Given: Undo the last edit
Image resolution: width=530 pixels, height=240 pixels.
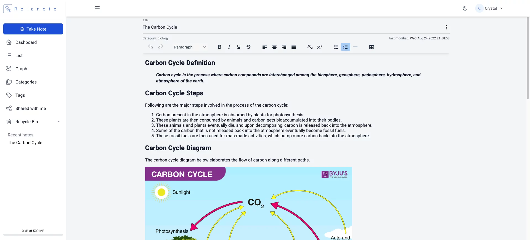Looking at the screenshot, I should coord(150,47).
